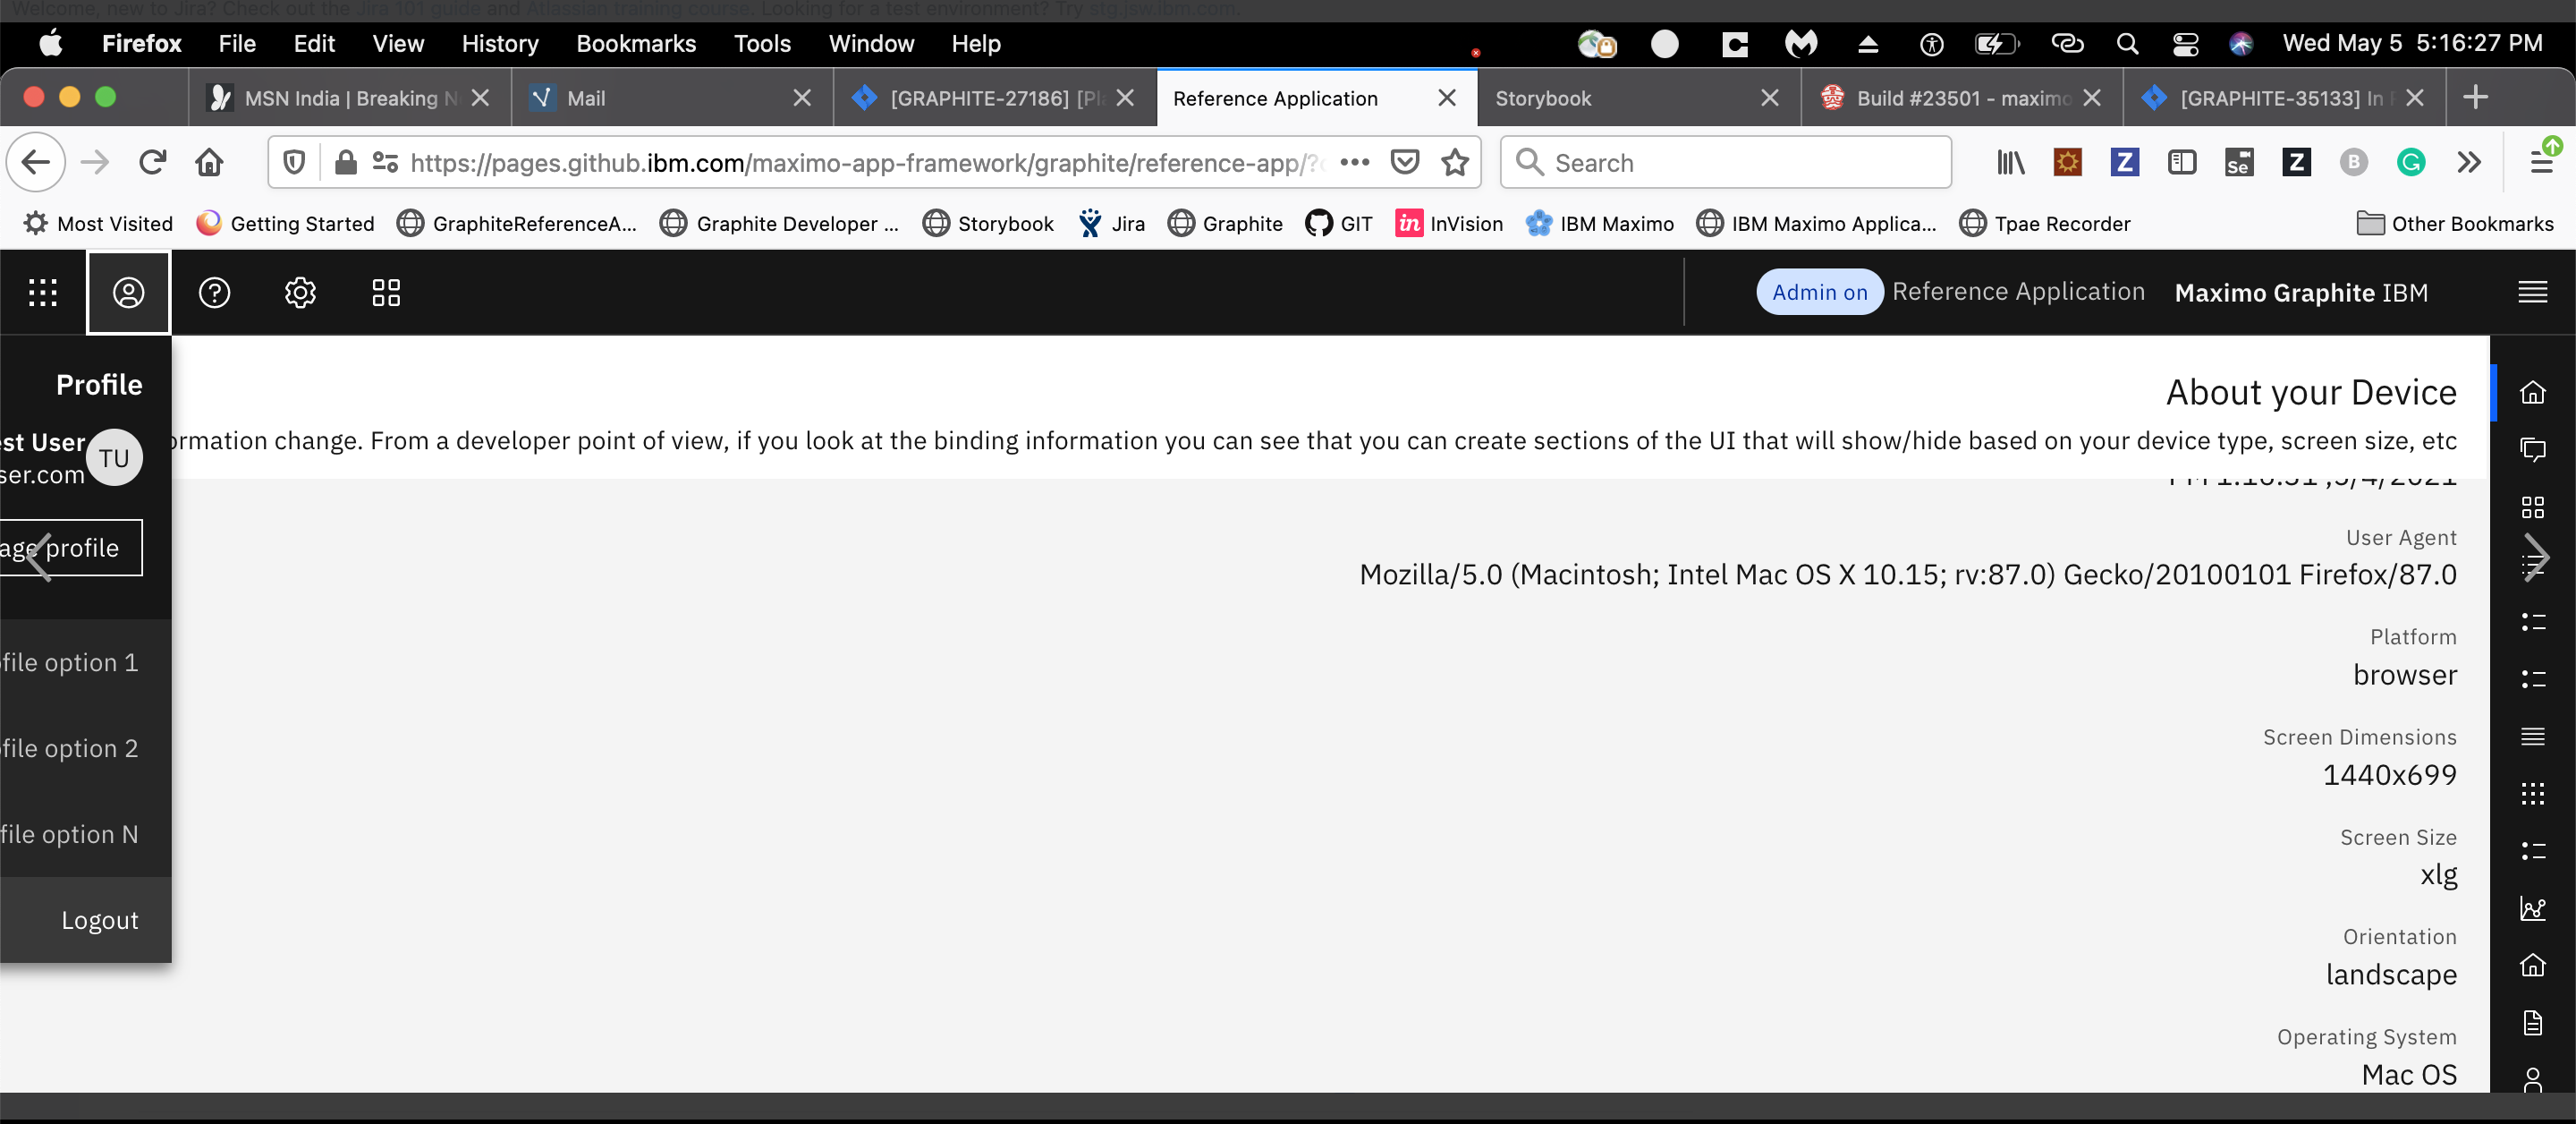Click the TU user avatar circle
The width and height of the screenshot is (2576, 1124).
click(114, 458)
